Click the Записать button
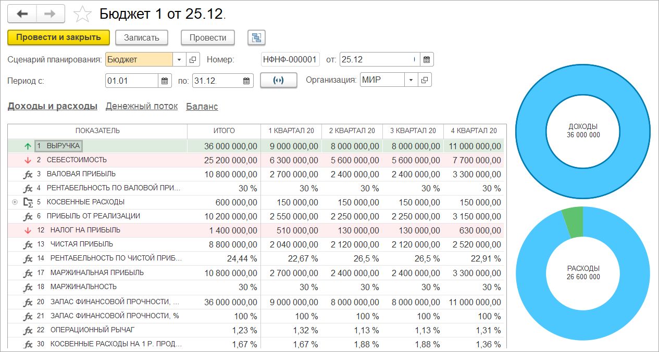 [145, 37]
